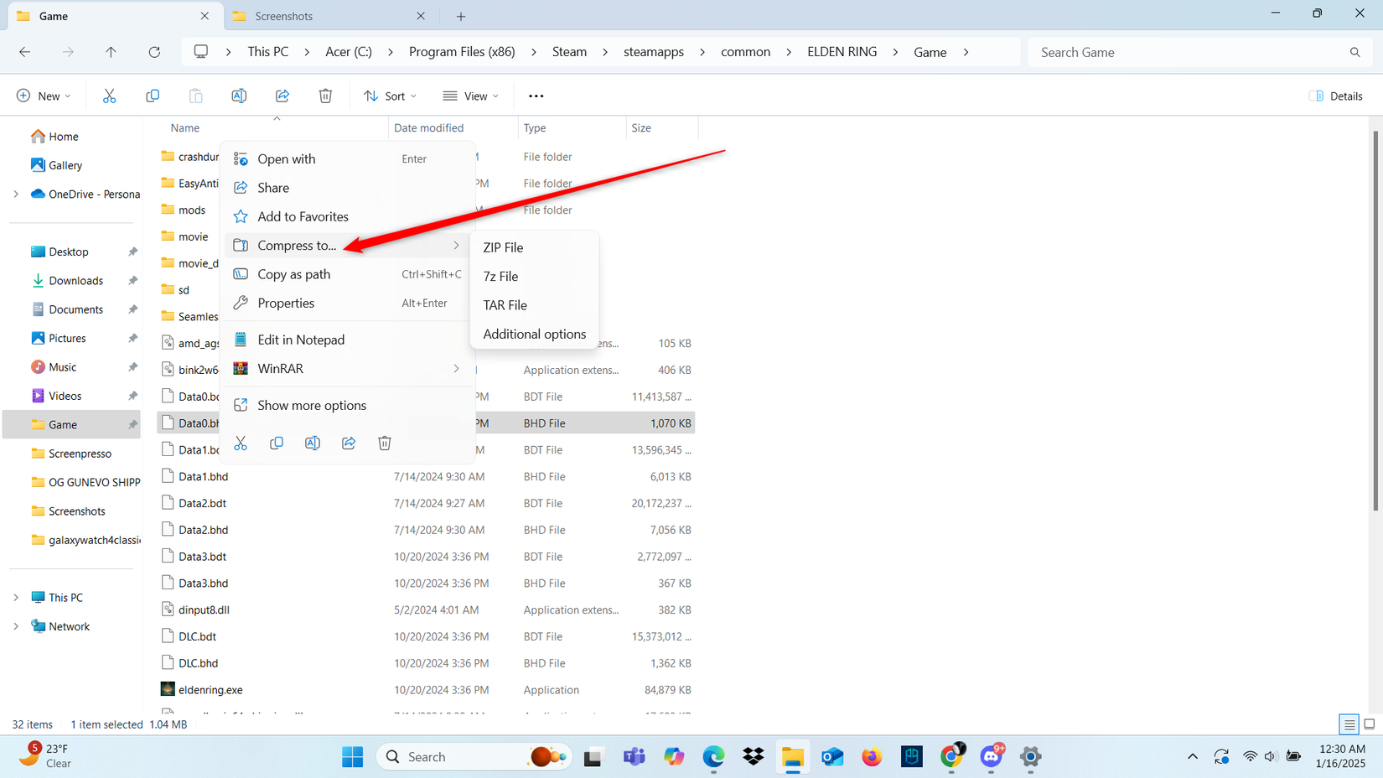Switch to details view layout
Viewport: 1383px width, 778px height.
[x=1349, y=724]
